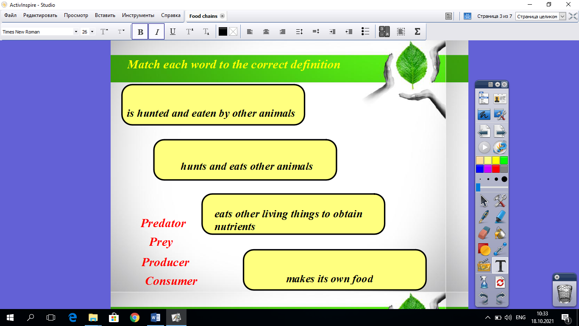This screenshot has height=326, width=579.
Task: Pick the red color swatch in the toolbox
Action: pyautogui.click(x=496, y=169)
